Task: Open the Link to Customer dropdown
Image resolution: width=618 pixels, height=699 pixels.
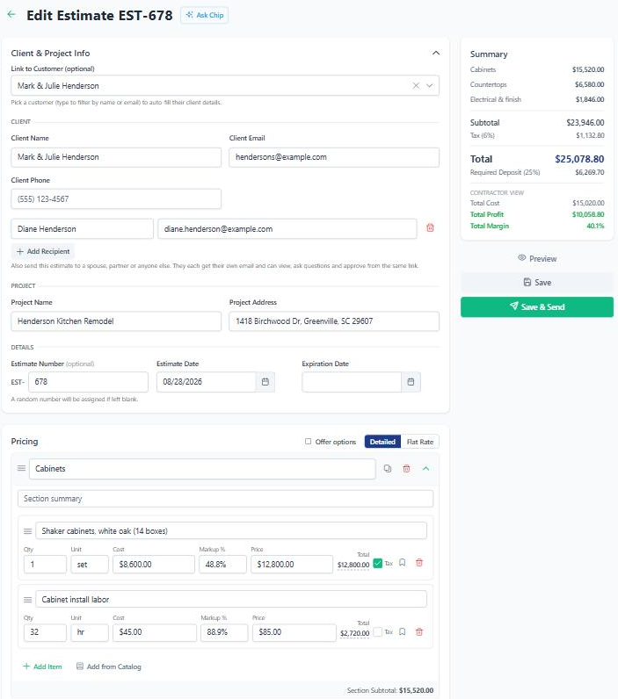Action: click(x=430, y=85)
